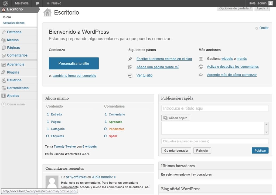Click the Comentarios bubble icon in sidebar

coord(4,56)
